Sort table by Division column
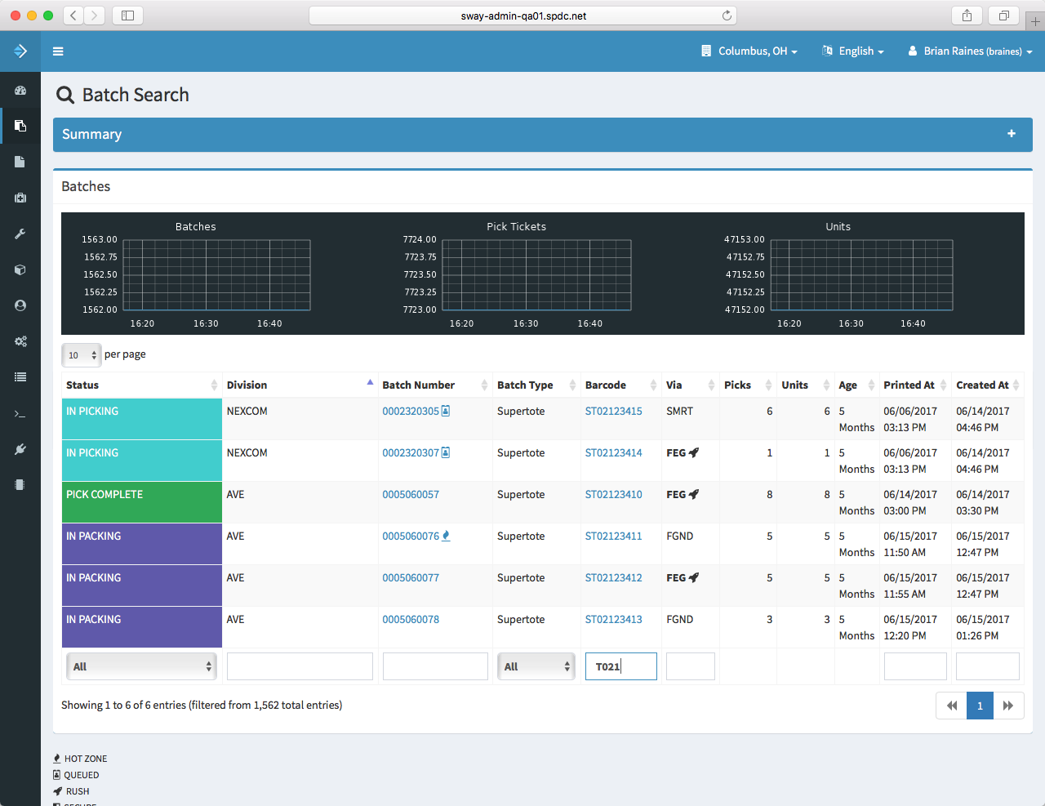This screenshot has width=1045, height=806. click(x=300, y=385)
